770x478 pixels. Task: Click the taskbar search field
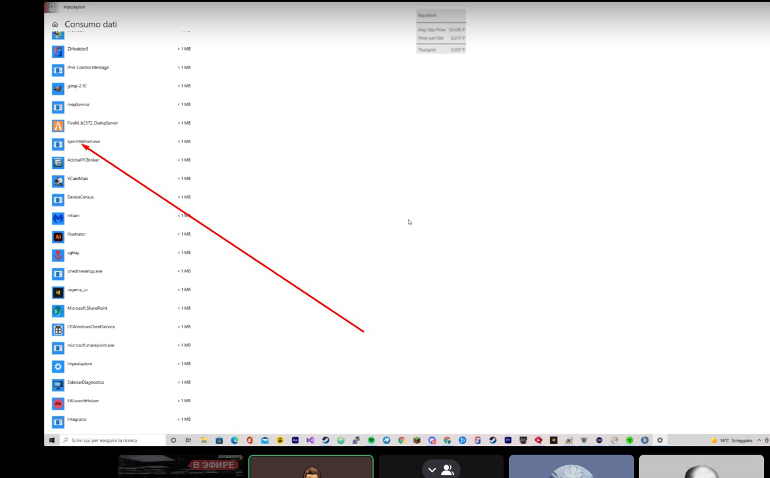[104, 441]
